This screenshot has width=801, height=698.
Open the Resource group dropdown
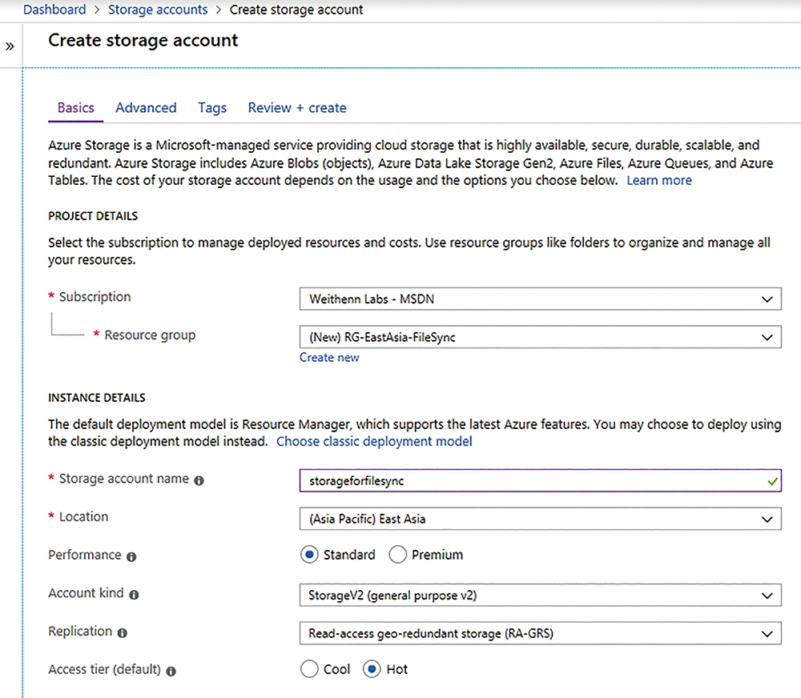point(540,337)
